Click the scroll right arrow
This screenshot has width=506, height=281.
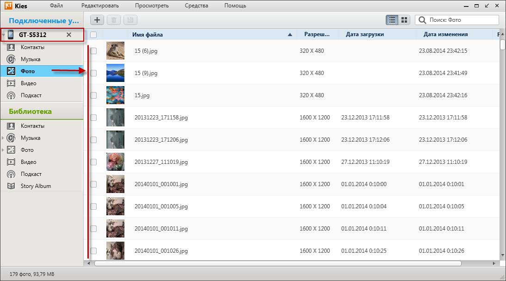pos(494,263)
